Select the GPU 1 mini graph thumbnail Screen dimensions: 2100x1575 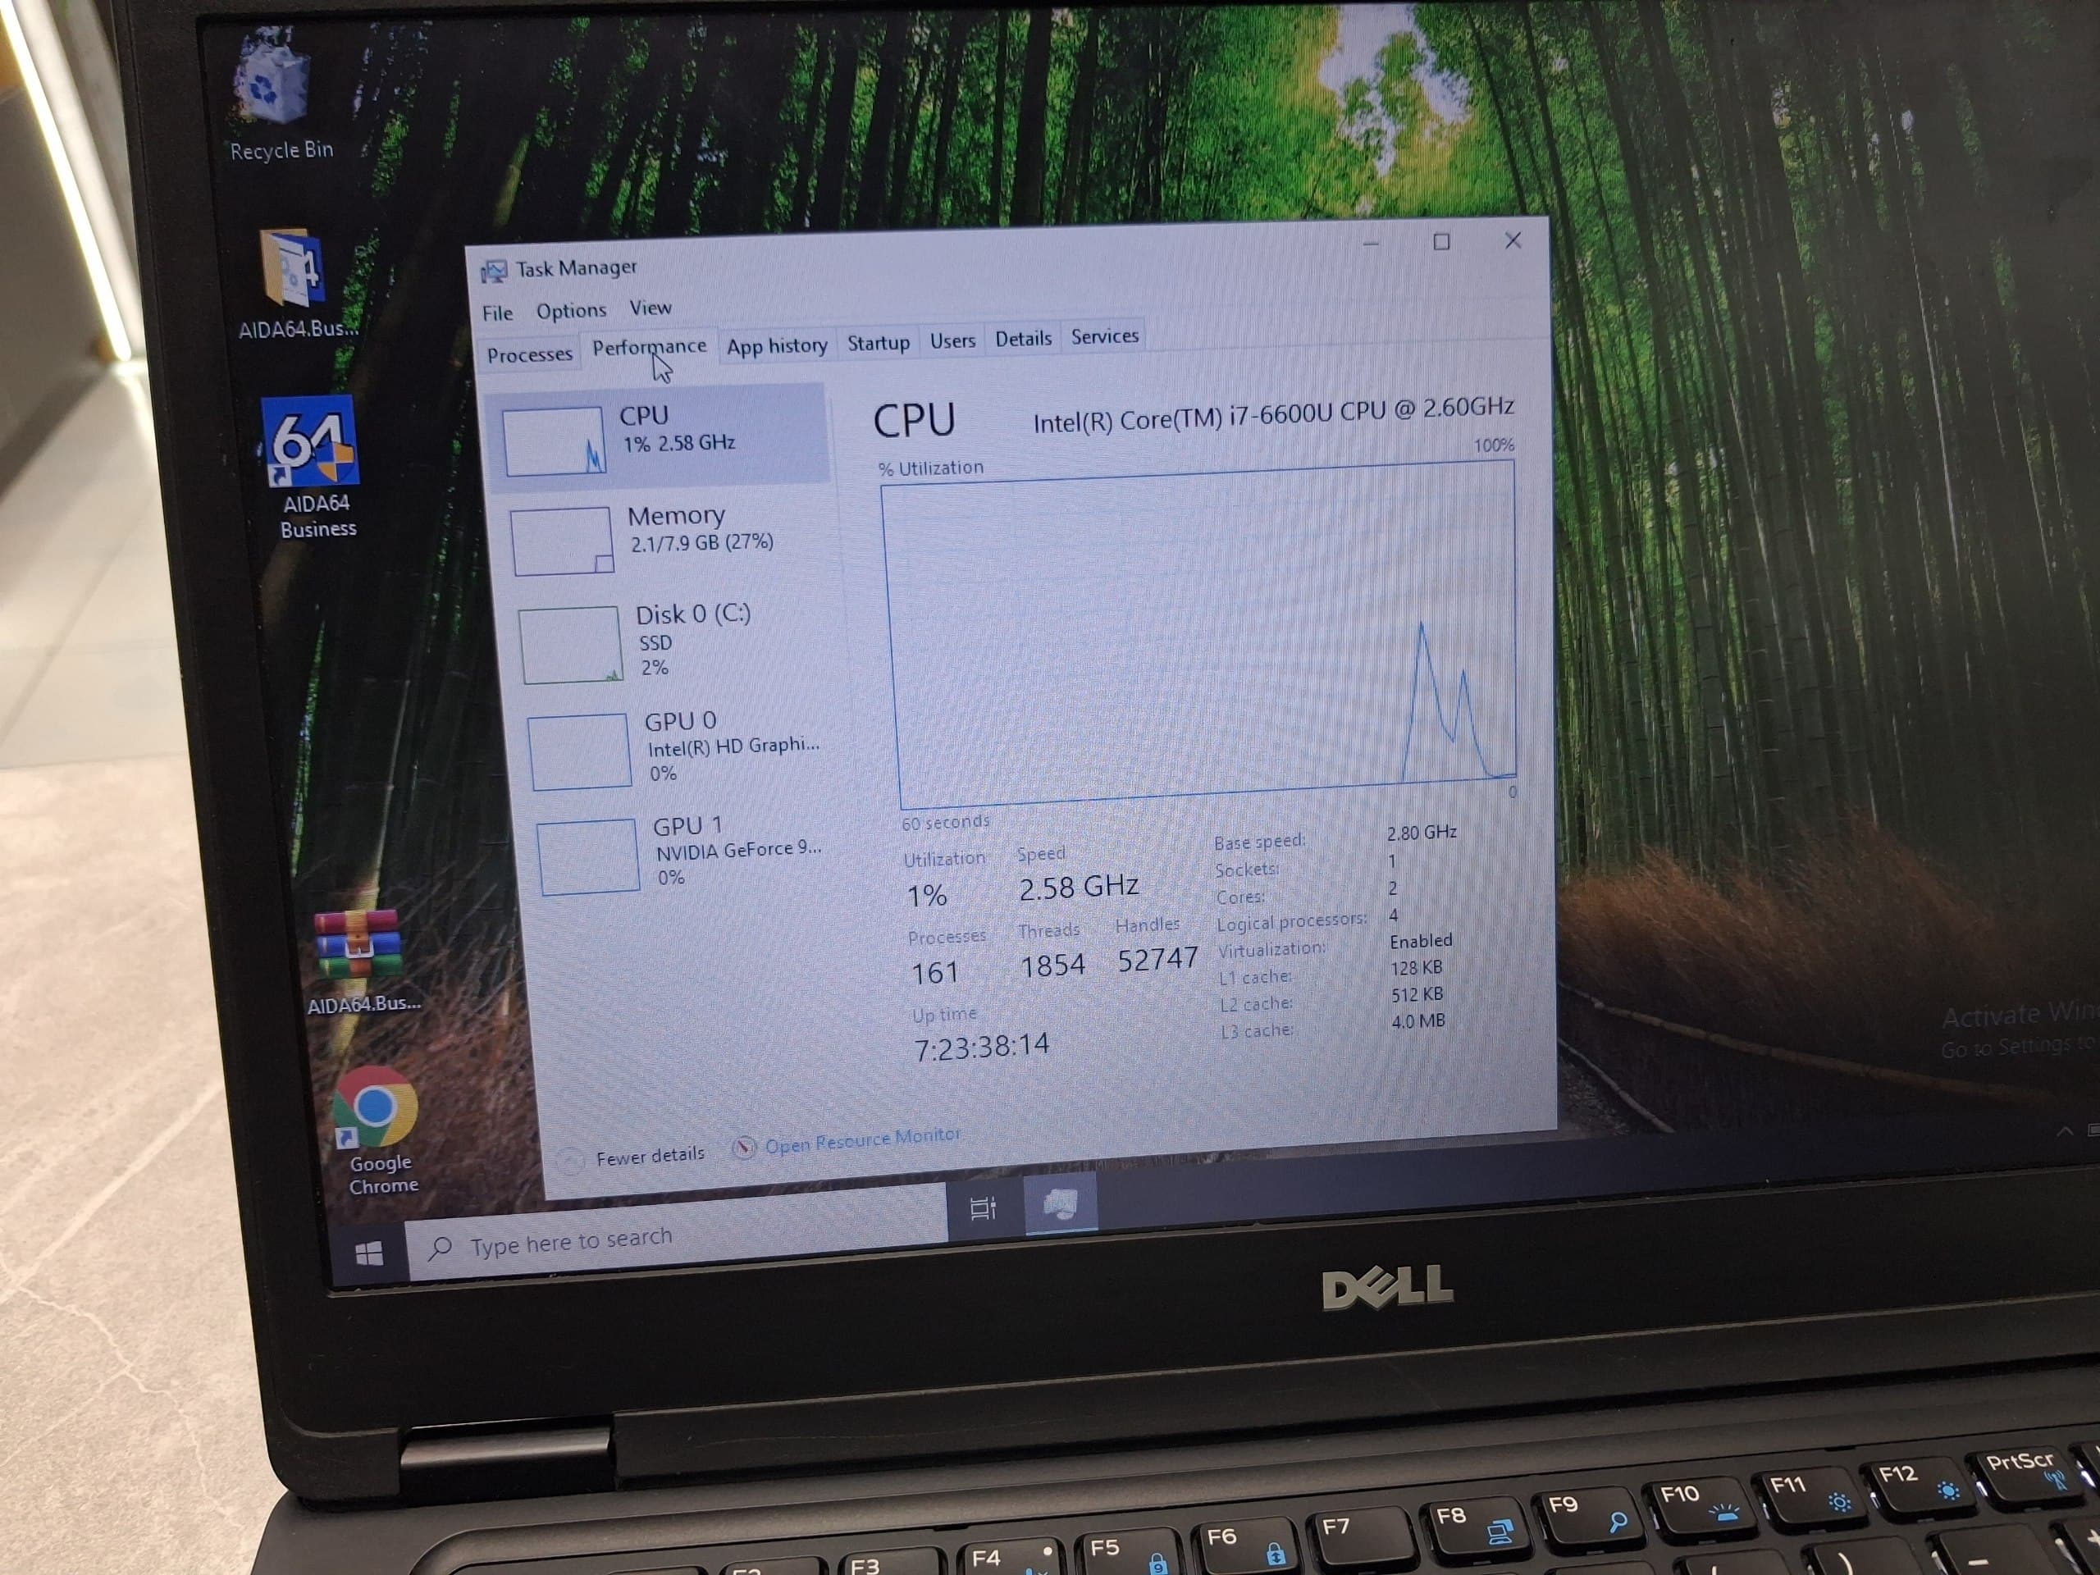pyautogui.click(x=587, y=856)
